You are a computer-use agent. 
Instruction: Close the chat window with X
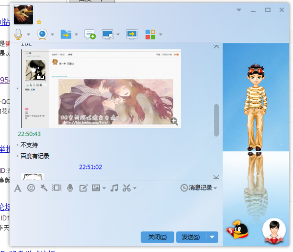point(282,10)
